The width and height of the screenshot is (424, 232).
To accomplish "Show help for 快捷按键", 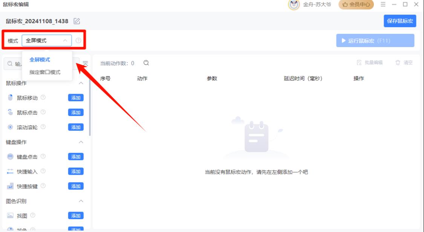I will pyautogui.click(x=43, y=186).
